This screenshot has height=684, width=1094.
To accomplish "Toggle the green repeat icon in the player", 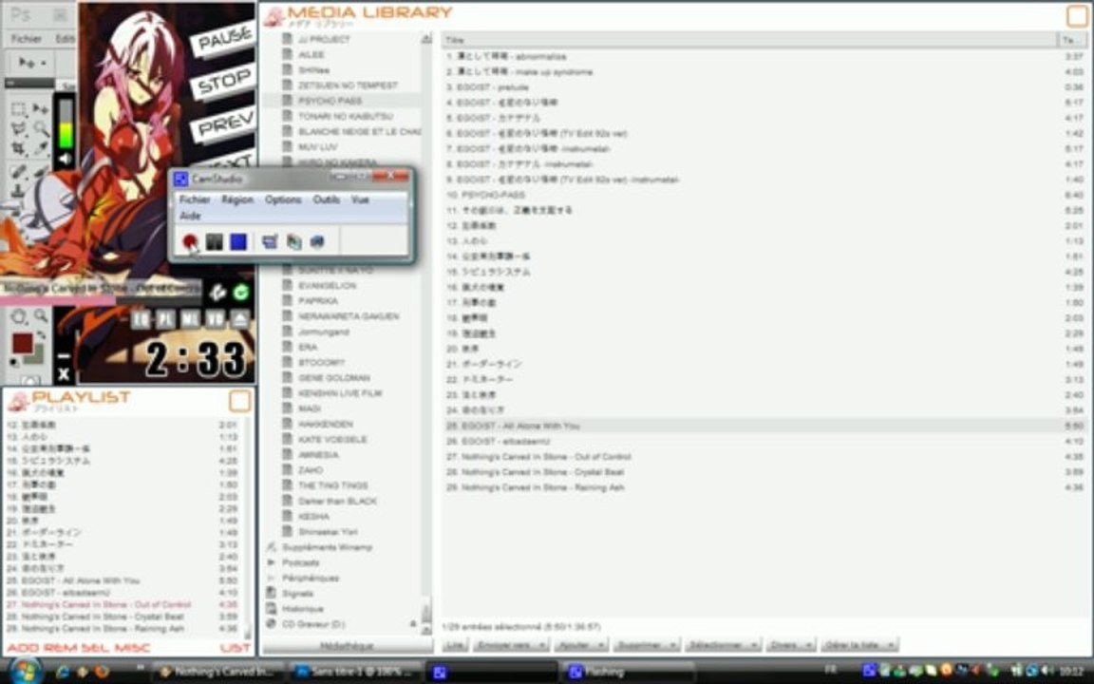I will pyautogui.click(x=240, y=292).
